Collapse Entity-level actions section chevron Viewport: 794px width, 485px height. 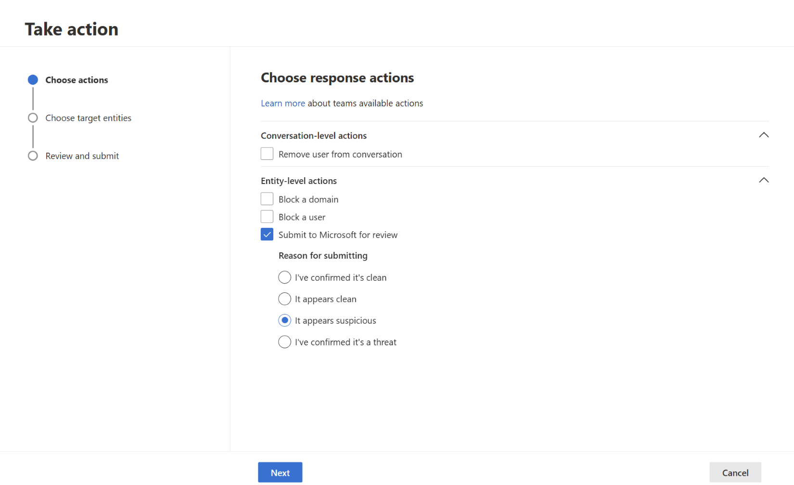tap(764, 180)
